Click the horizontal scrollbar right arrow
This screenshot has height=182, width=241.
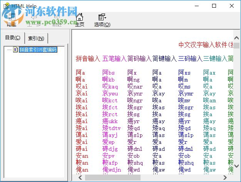click(225, 178)
